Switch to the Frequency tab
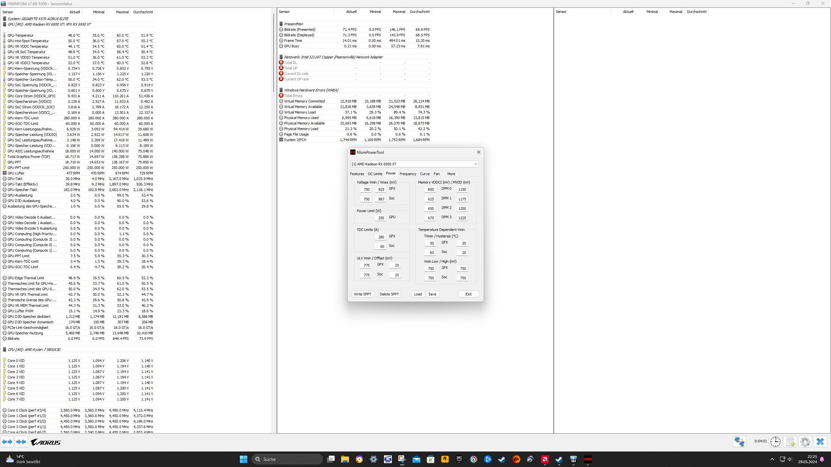The height and width of the screenshot is (467, 831). click(x=408, y=174)
